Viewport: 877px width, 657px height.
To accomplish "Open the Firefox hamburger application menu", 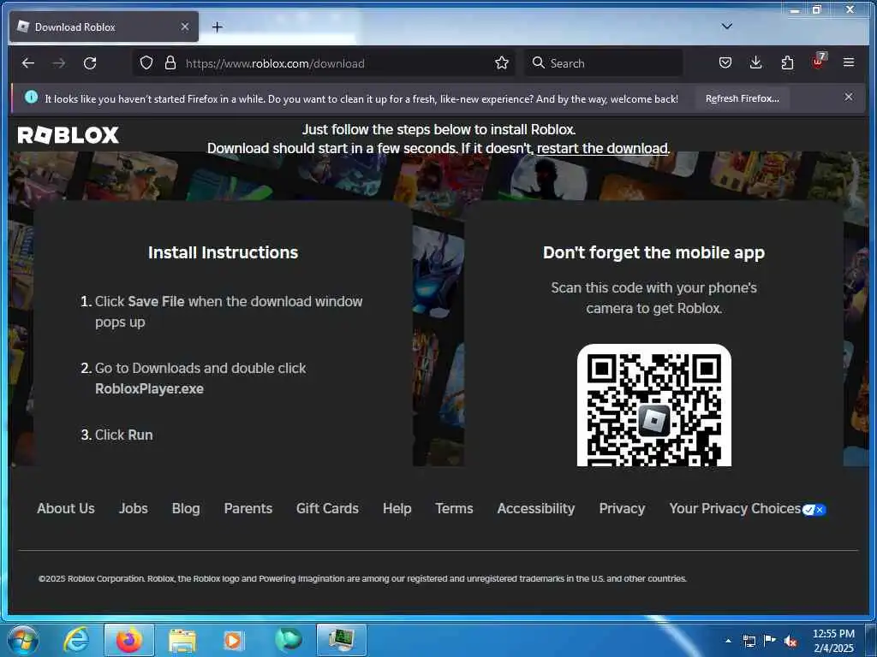I will [x=849, y=62].
